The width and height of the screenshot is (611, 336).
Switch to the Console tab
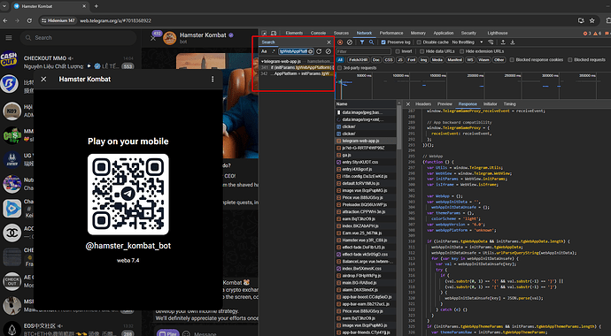click(x=318, y=34)
